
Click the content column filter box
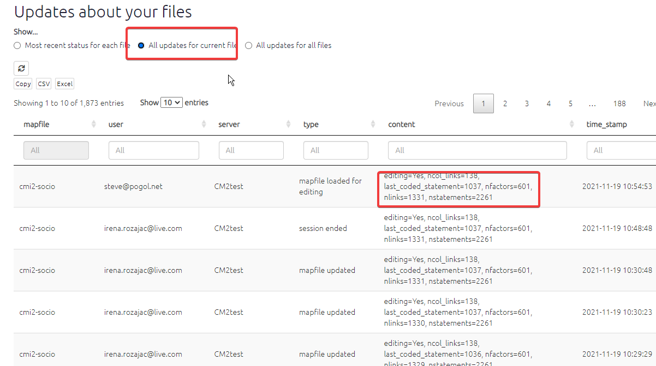tap(477, 150)
